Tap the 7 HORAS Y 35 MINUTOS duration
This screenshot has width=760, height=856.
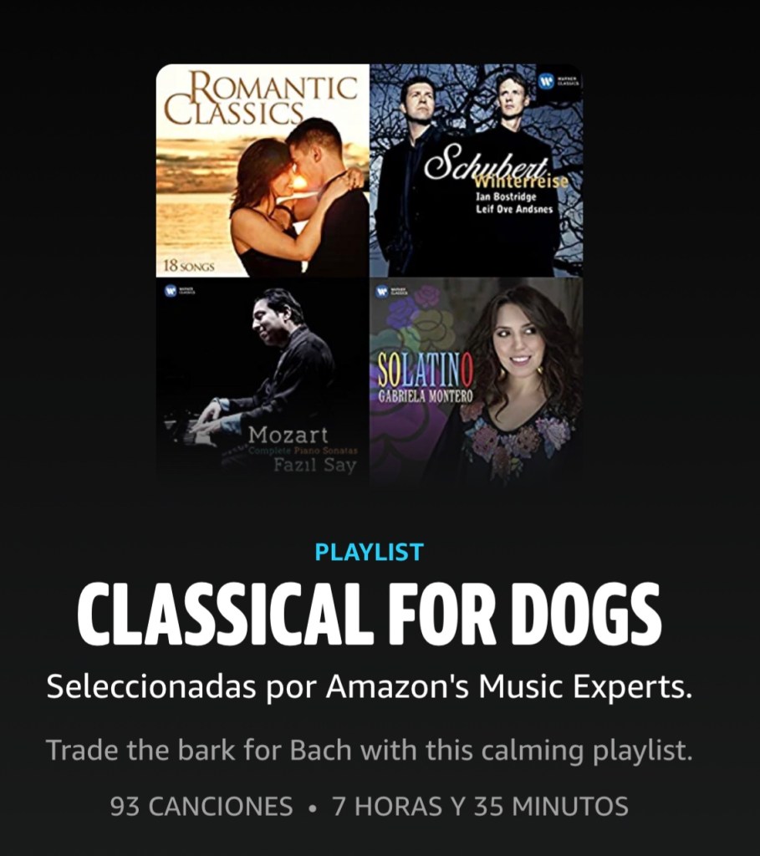[x=481, y=807]
